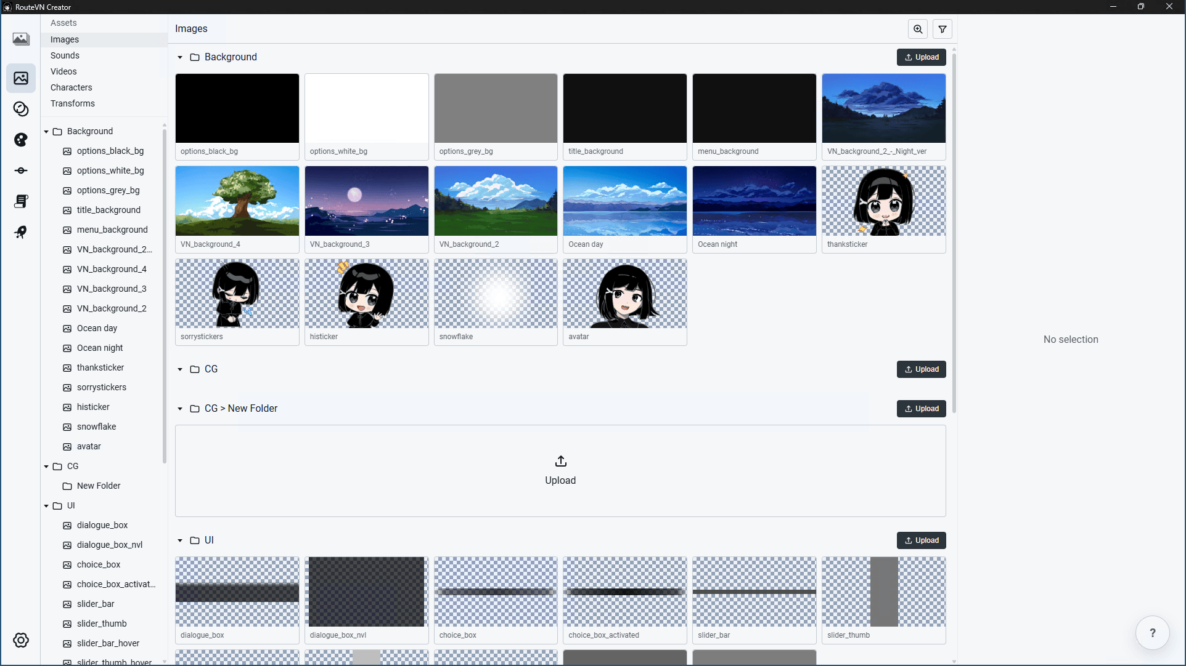The width and height of the screenshot is (1186, 666).
Task: Click the image icon beside avatar in the tree
Action: (67, 446)
